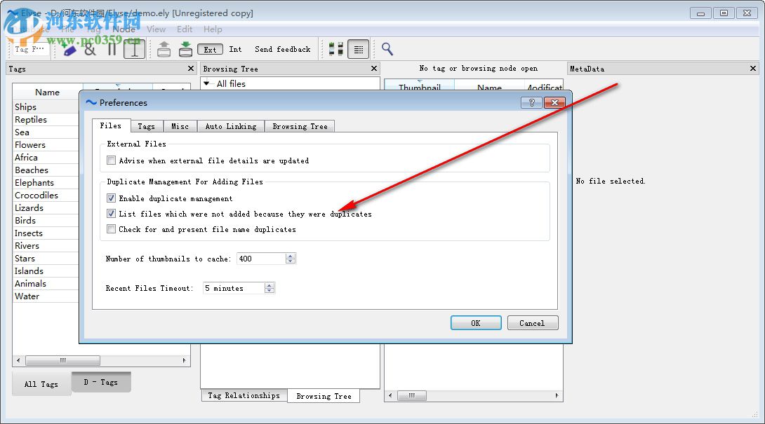This screenshot has width=765, height=424.
Task: Select the AND (&) tag filter icon
Action: 90,49
